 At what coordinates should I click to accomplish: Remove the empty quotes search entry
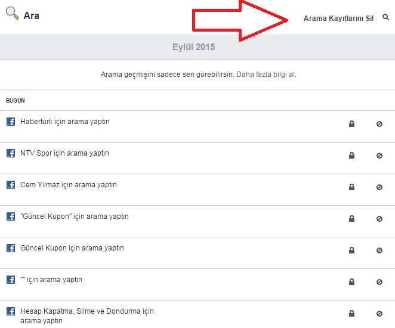click(379, 282)
